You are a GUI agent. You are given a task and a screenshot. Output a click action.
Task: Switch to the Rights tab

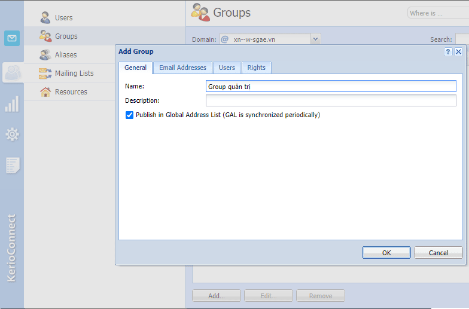pyautogui.click(x=256, y=68)
